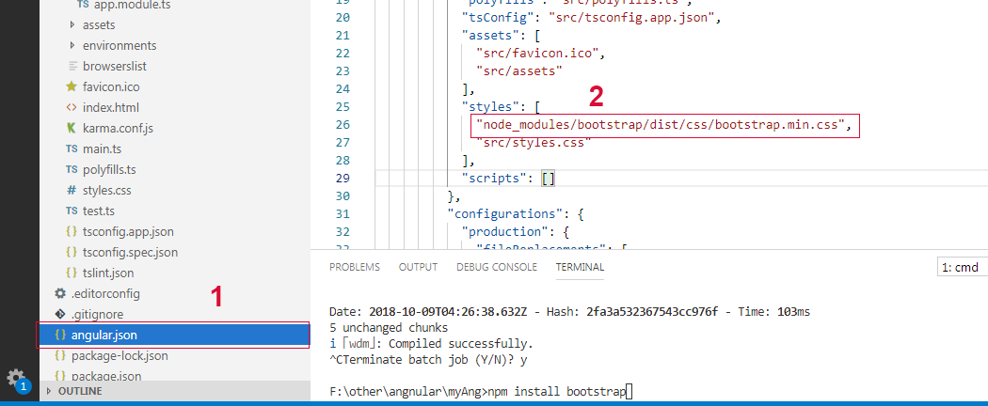The height and width of the screenshot is (406, 988).
Task: Open styles.css in the explorer
Action: point(107,190)
